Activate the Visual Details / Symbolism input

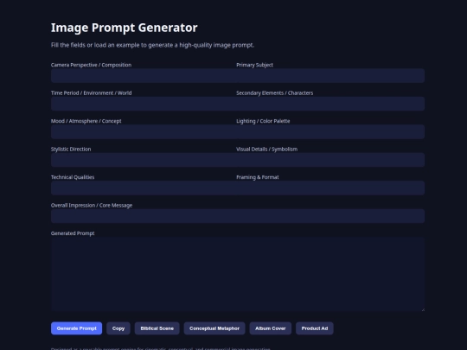(330, 160)
